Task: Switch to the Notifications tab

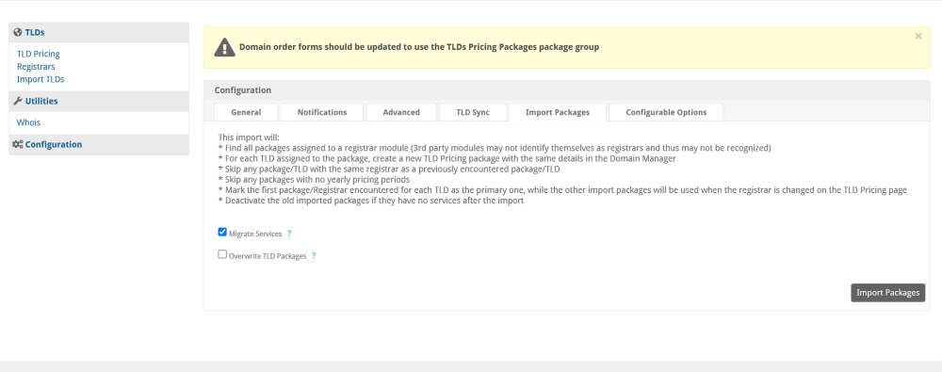Action: [322, 112]
